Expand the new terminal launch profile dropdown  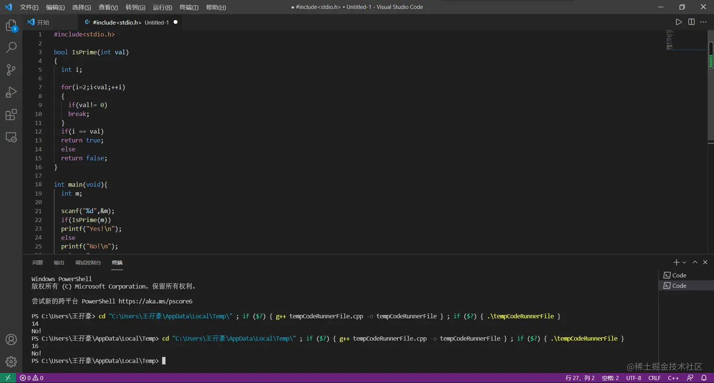pyautogui.click(x=684, y=262)
